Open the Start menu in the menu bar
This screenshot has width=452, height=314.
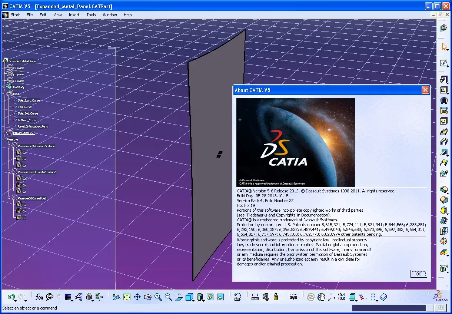pos(15,15)
